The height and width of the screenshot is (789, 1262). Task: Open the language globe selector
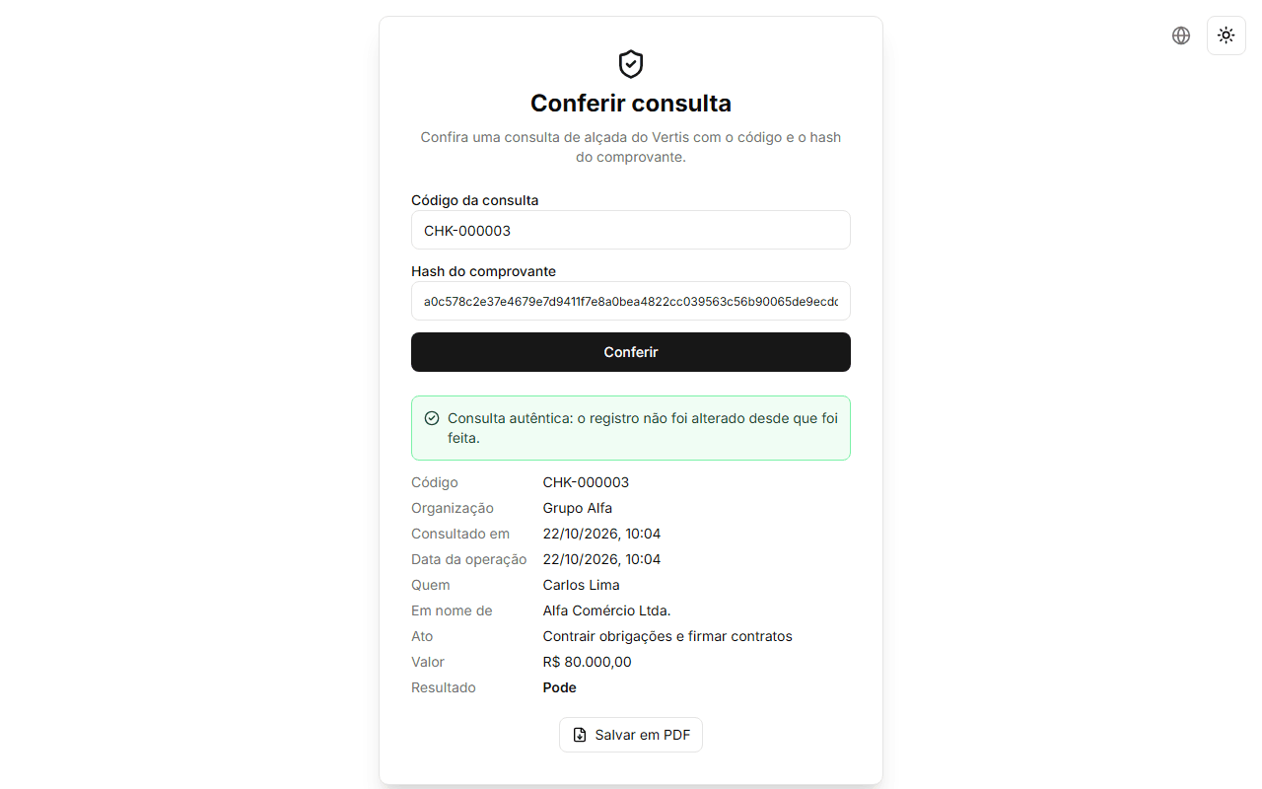[x=1181, y=36]
